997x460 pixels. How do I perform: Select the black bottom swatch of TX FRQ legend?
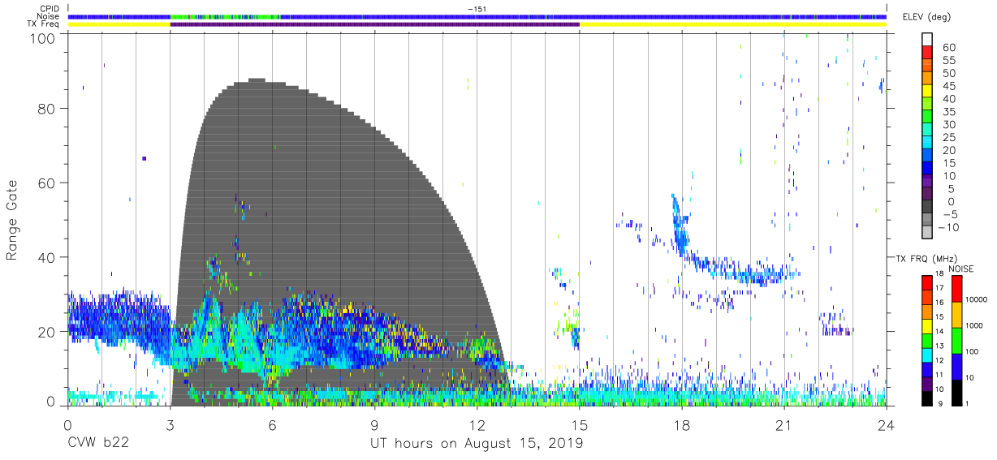(928, 397)
